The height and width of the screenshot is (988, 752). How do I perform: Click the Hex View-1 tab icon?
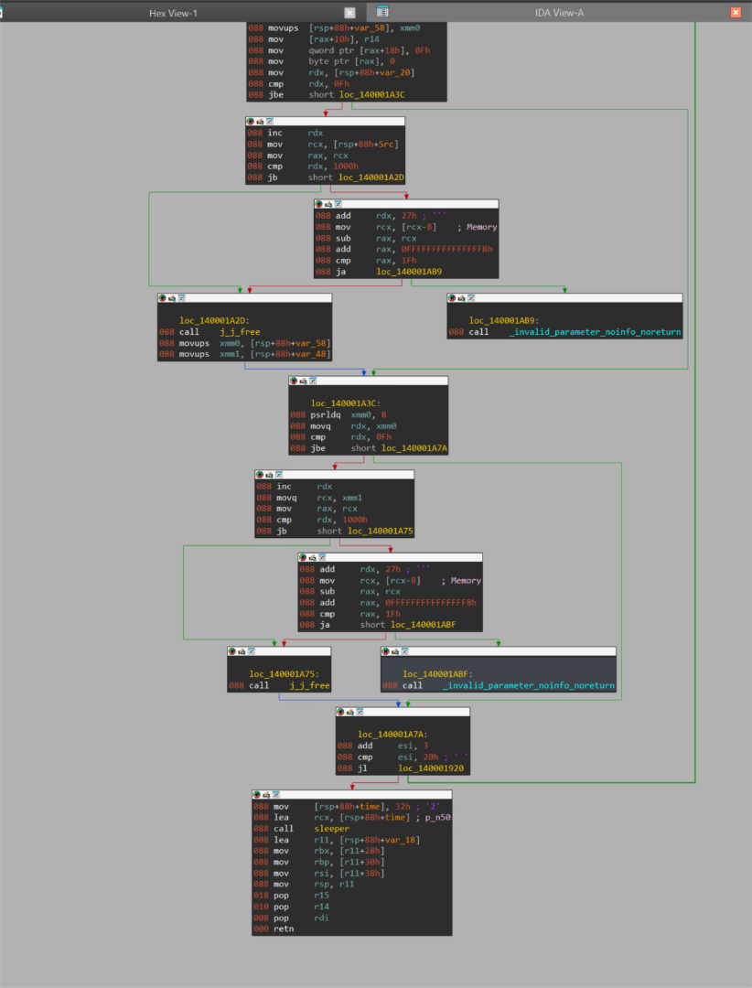[4, 13]
